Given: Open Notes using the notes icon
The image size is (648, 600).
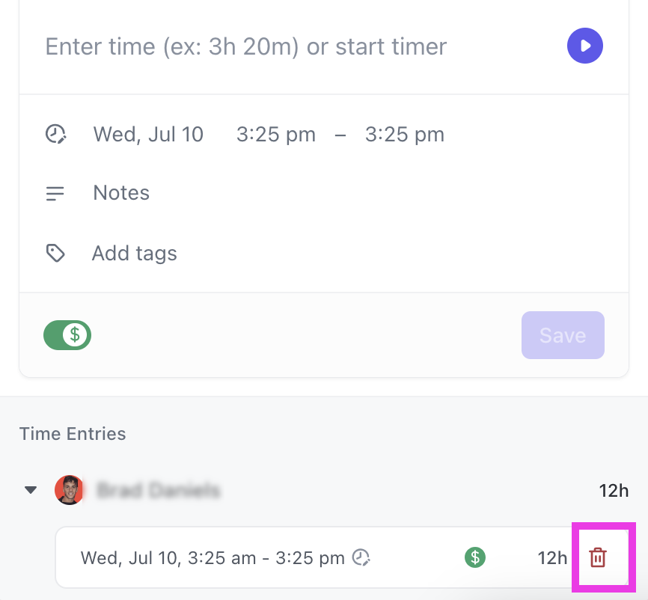Looking at the screenshot, I should [55, 193].
